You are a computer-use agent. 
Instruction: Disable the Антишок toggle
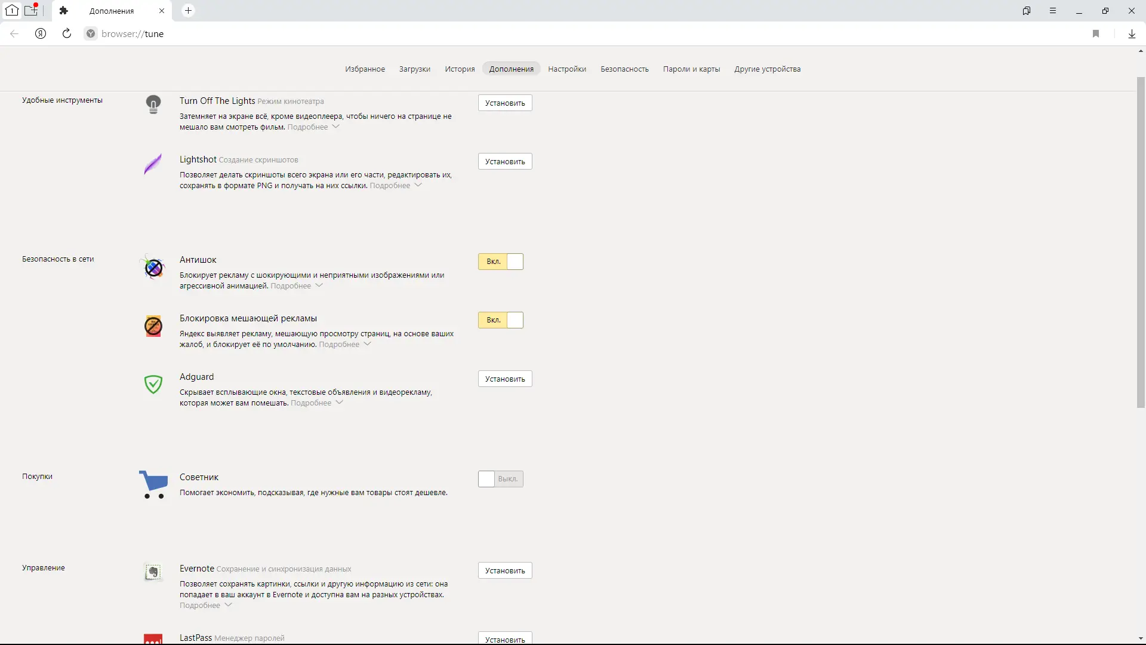pyautogui.click(x=500, y=262)
